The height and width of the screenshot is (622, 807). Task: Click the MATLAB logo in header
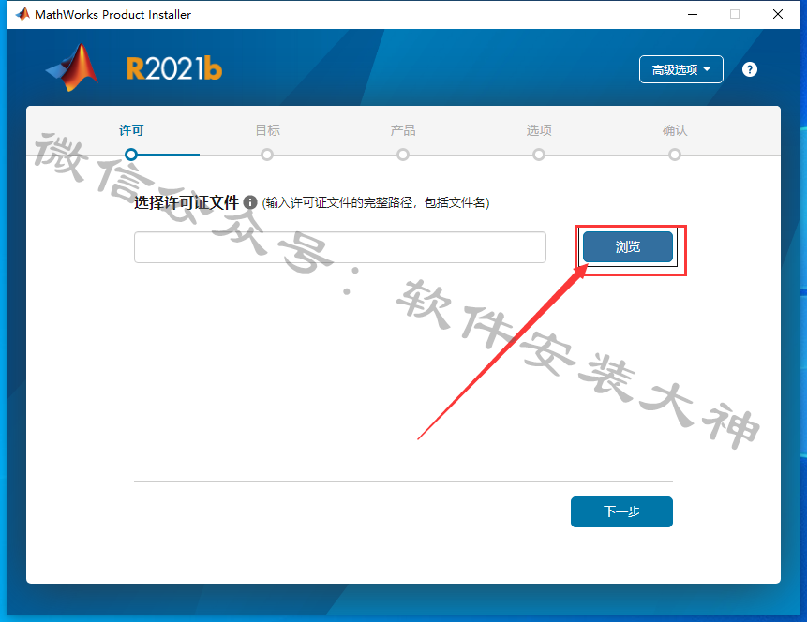pyautogui.click(x=72, y=67)
